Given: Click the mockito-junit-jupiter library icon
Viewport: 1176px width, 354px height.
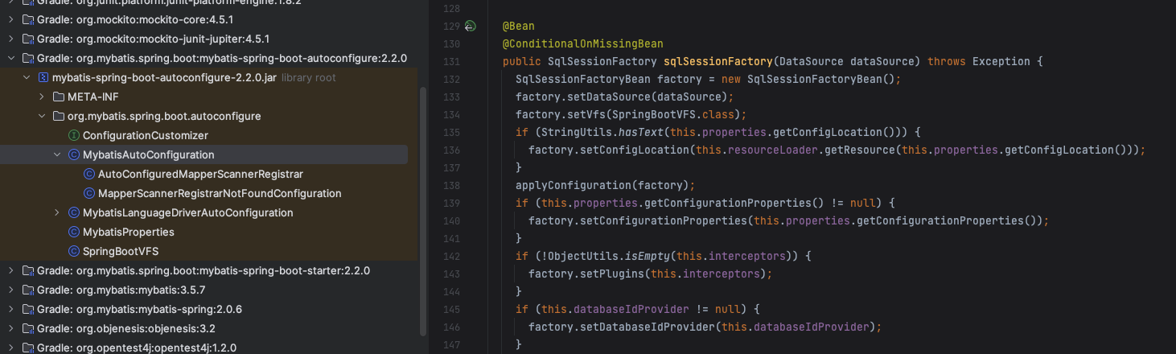Looking at the screenshot, I should 28,39.
